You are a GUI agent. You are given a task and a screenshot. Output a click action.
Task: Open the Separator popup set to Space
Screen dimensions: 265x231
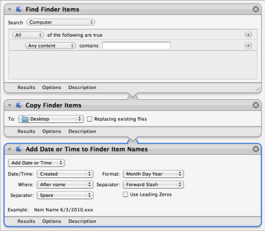click(x=65, y=195)
